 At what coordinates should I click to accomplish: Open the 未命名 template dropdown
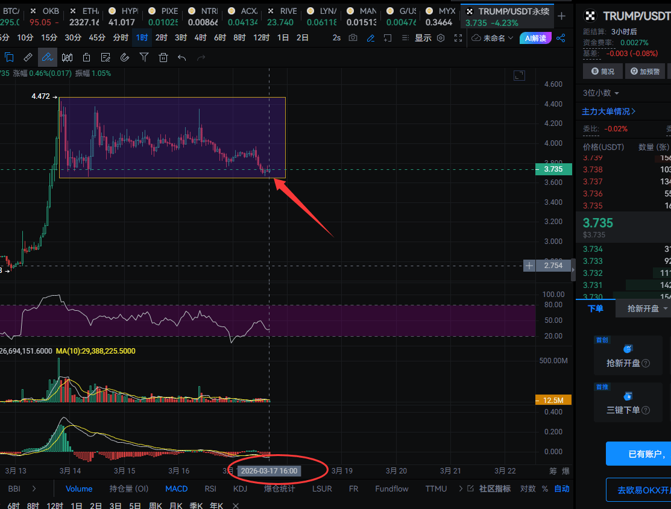click(x=492, y=38)
